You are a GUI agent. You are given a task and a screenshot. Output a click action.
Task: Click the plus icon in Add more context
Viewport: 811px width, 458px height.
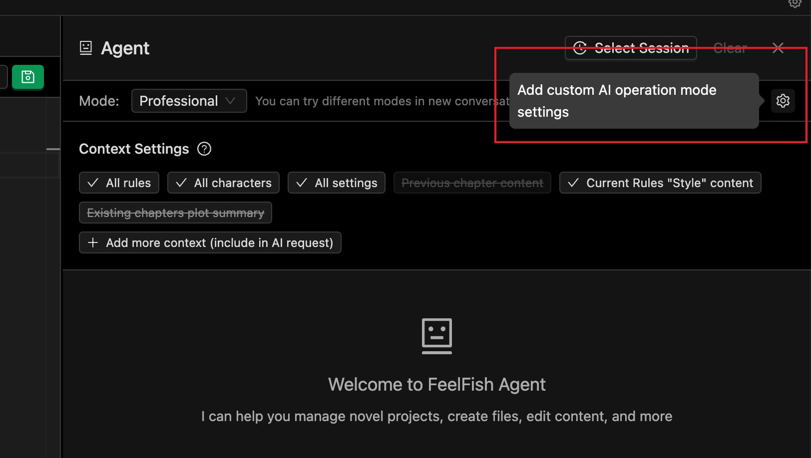tap(93, 243)
